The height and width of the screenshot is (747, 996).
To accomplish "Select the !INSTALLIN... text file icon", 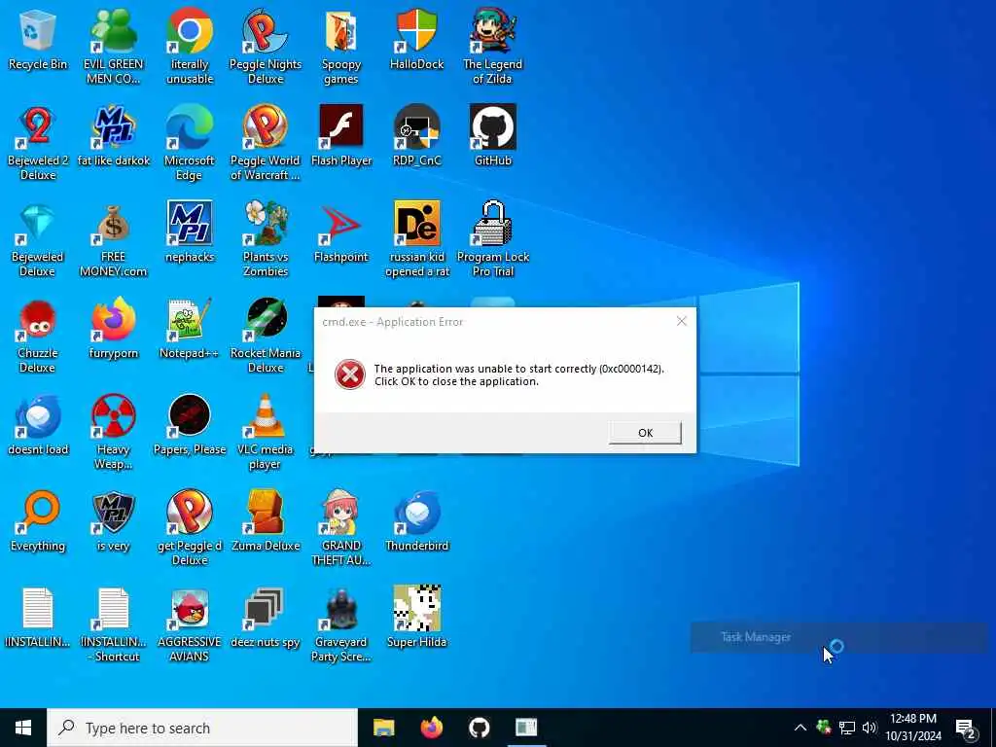I will (x=38, y=619).
